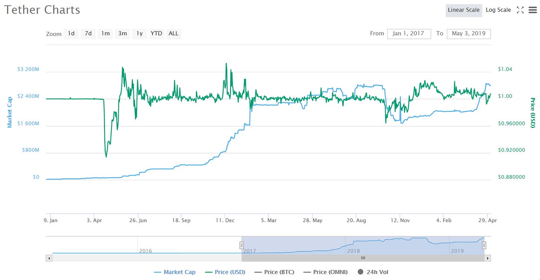Screen dimensions: 540x280
Task: Toggle Price (BTC) series in legend
Action: tap(274, 272)
